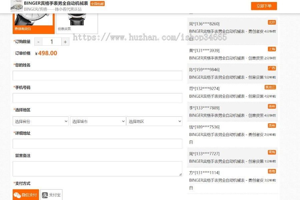Screen dimensions: 300x200
Task: Click the 广西 region tag
Action: [x=272, y=68]
